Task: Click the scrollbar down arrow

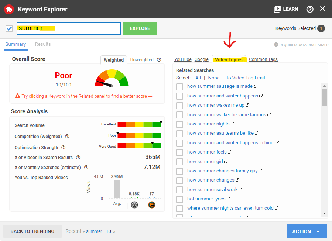Action: tap(324, 213)
